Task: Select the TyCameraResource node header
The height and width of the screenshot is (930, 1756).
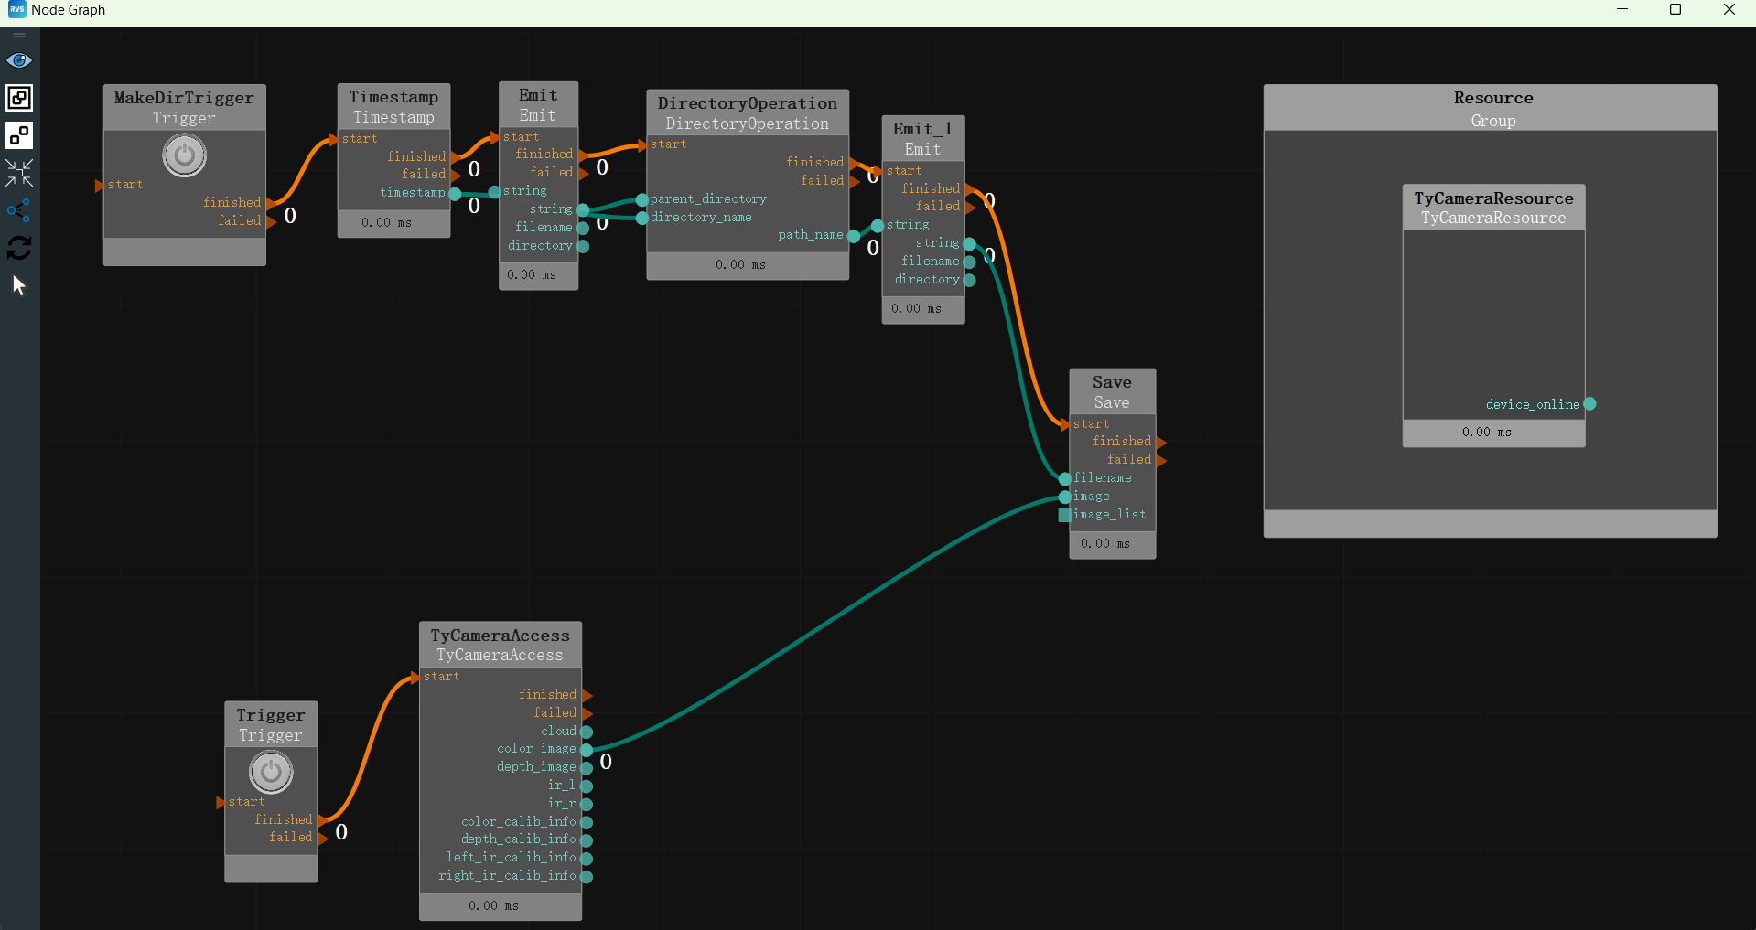Action: [x=1494, y=208]
